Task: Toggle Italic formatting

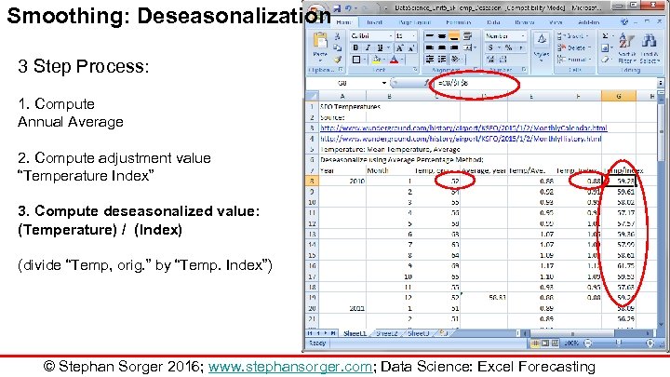Action: click(x=368, y=48)
